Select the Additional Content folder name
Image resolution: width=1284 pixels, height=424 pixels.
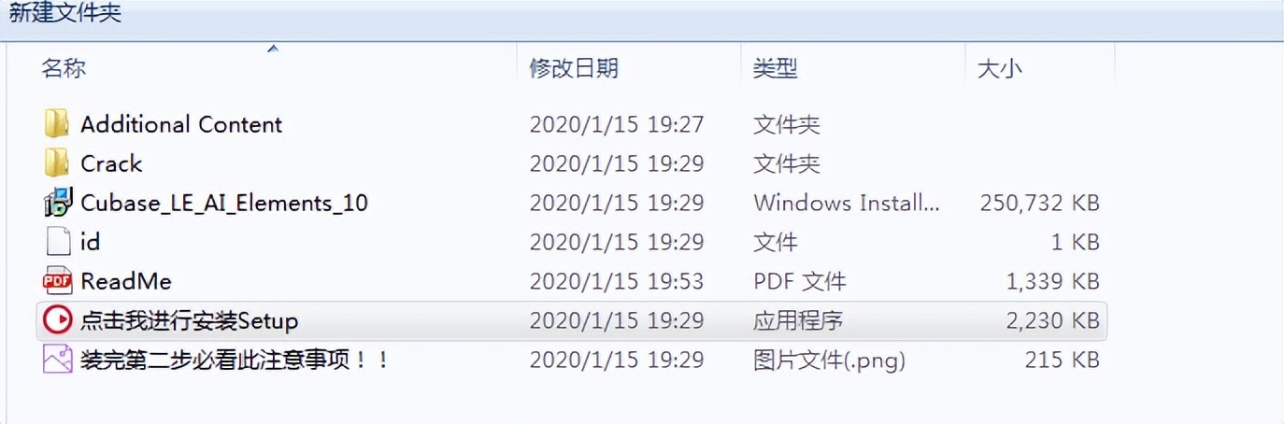[181, 124]
